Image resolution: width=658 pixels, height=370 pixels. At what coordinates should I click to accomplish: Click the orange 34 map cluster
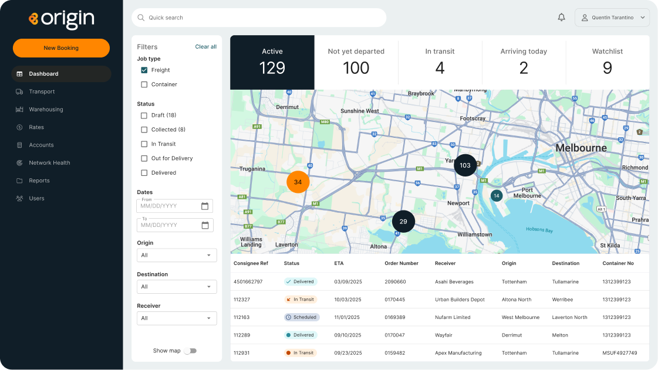[x=298, y=182]
